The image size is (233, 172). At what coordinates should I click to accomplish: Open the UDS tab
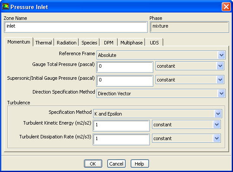[x=154, y=43]
